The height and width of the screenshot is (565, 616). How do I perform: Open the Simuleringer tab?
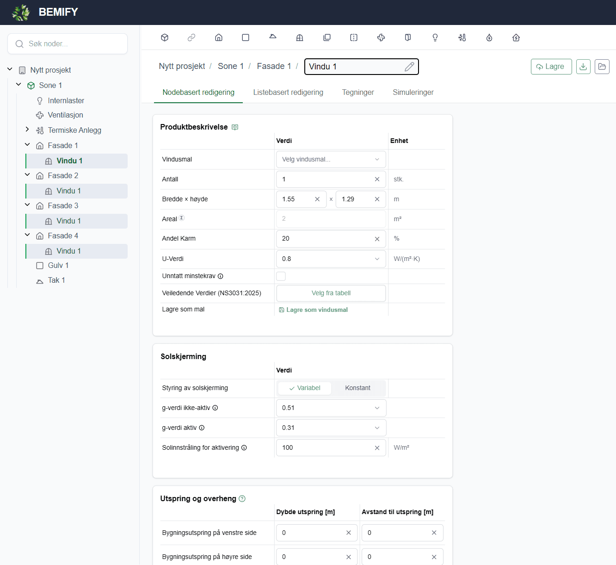[x=413, y=93]
